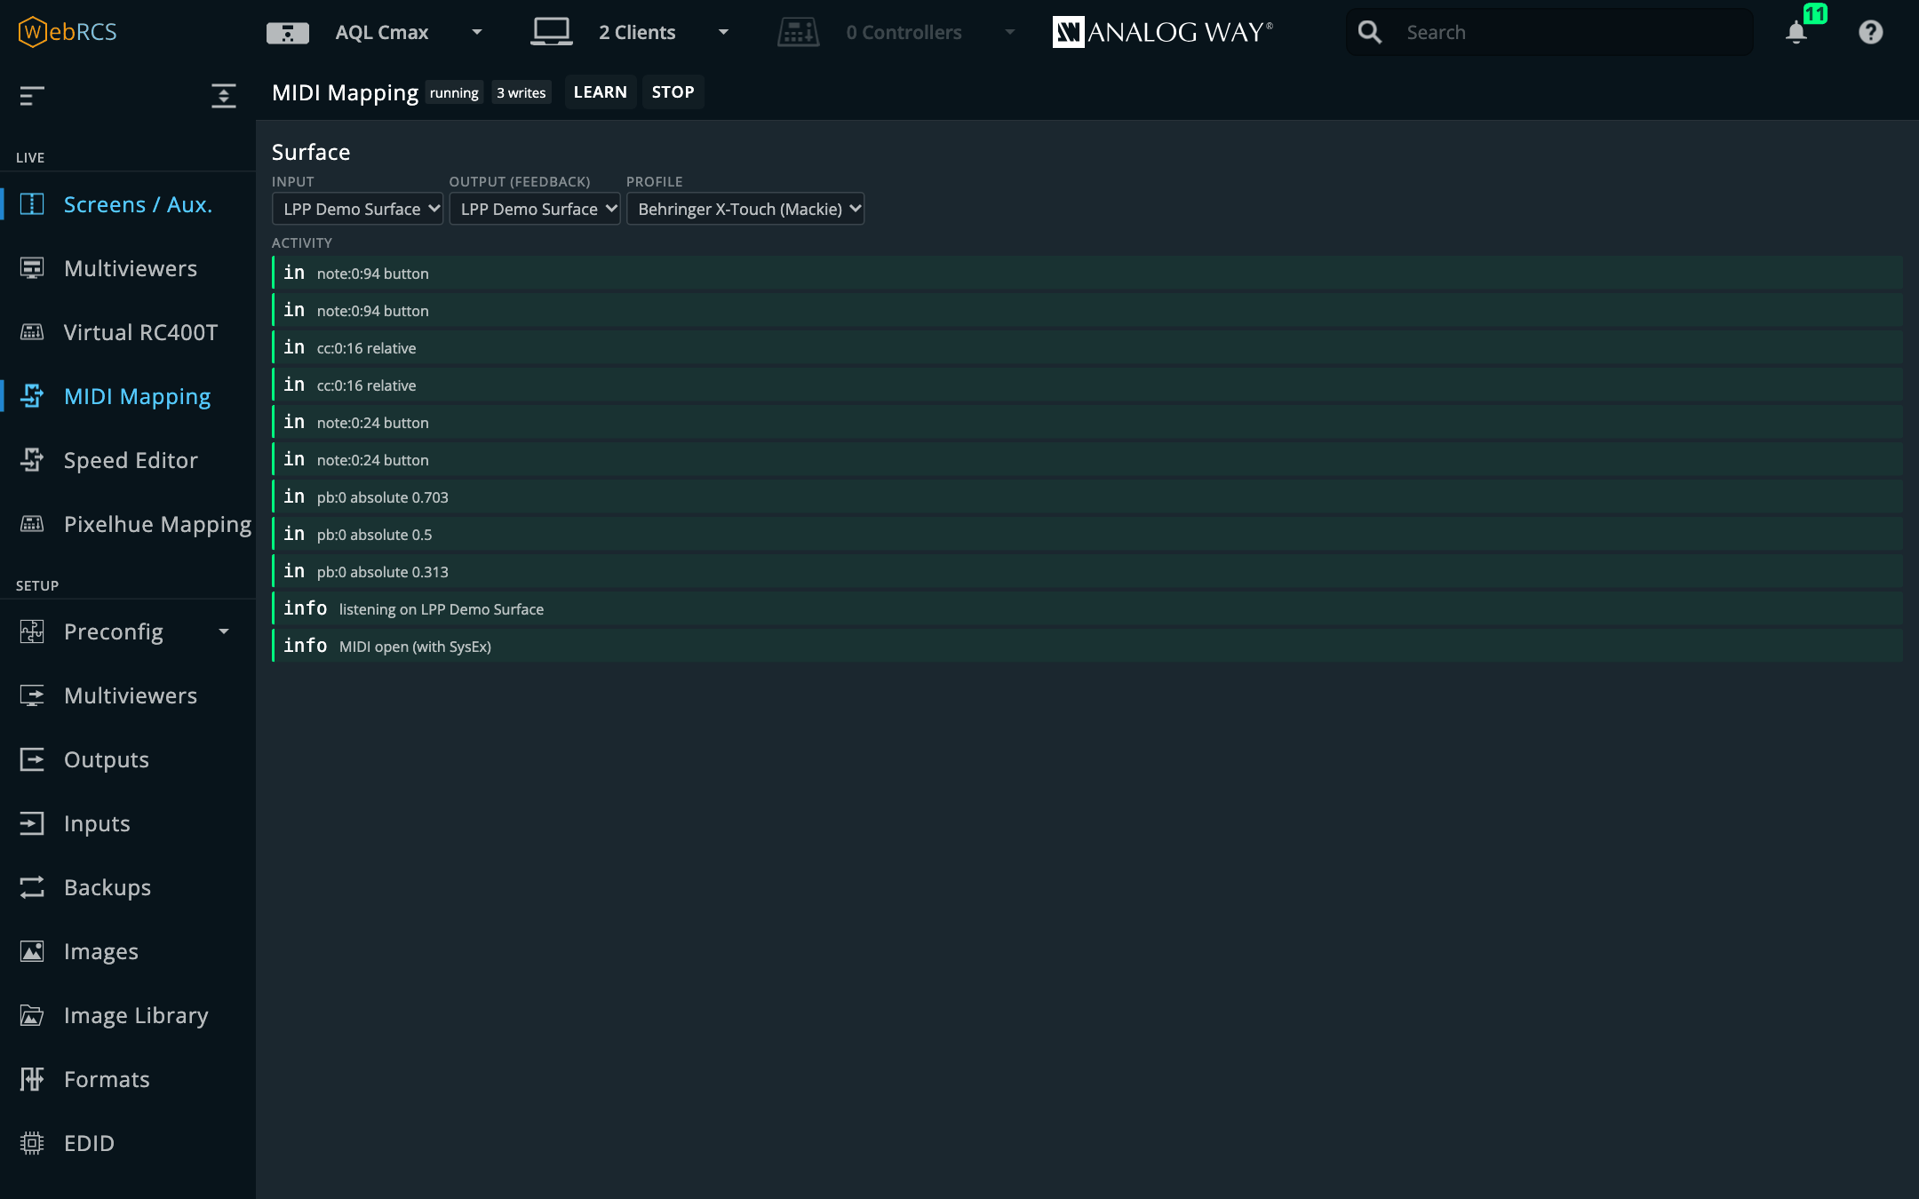
Task: Click the live Multiviewers icon
Action: click(x=32, y=268)
